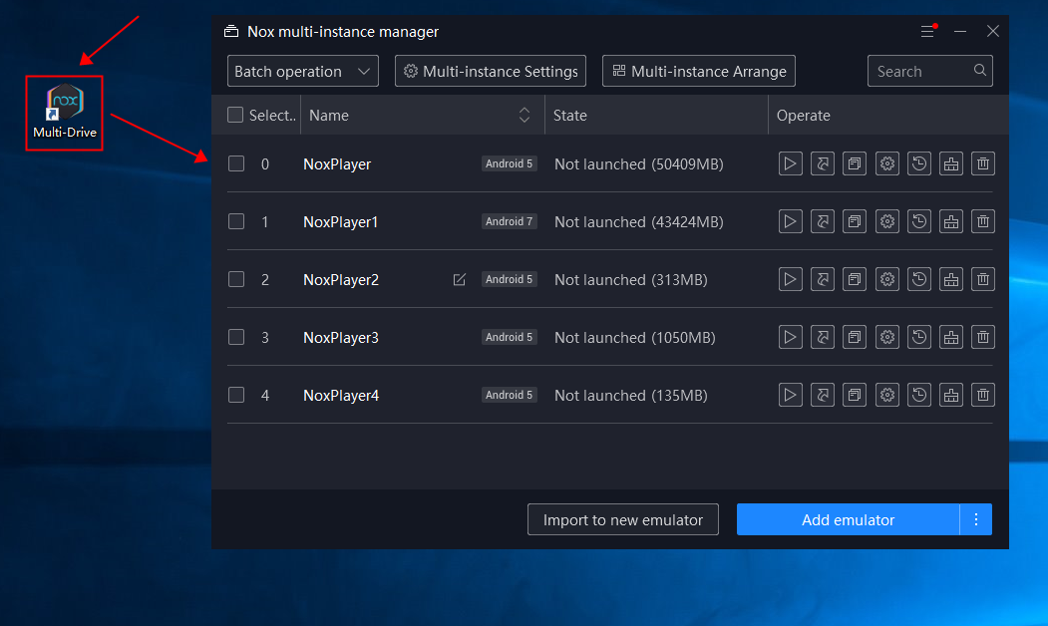Click the Android 7 badge on NoxPlayer1
The height and width of the screenshot is (626, 1048).
(x=510, y=221)
